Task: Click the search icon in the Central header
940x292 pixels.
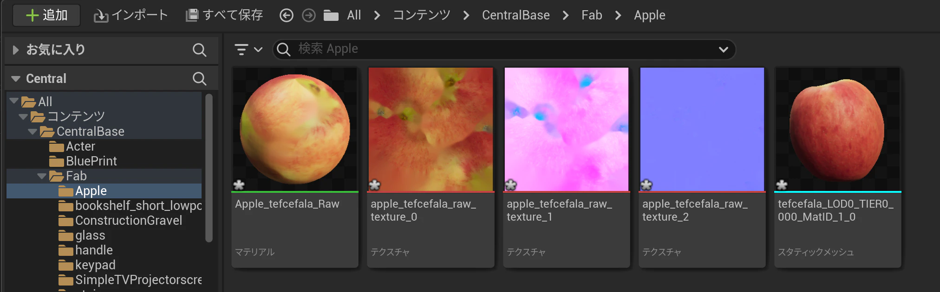Action: pos(199,79)
